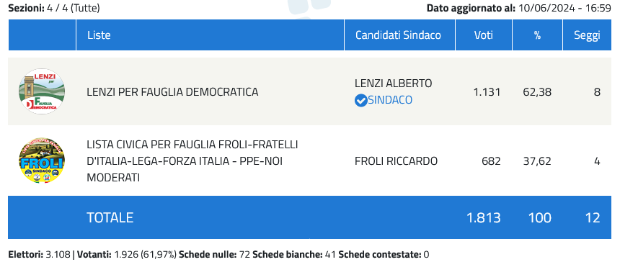Click the TOTALE row label
This screenshot has height=262, width=620.
point(110,217)
